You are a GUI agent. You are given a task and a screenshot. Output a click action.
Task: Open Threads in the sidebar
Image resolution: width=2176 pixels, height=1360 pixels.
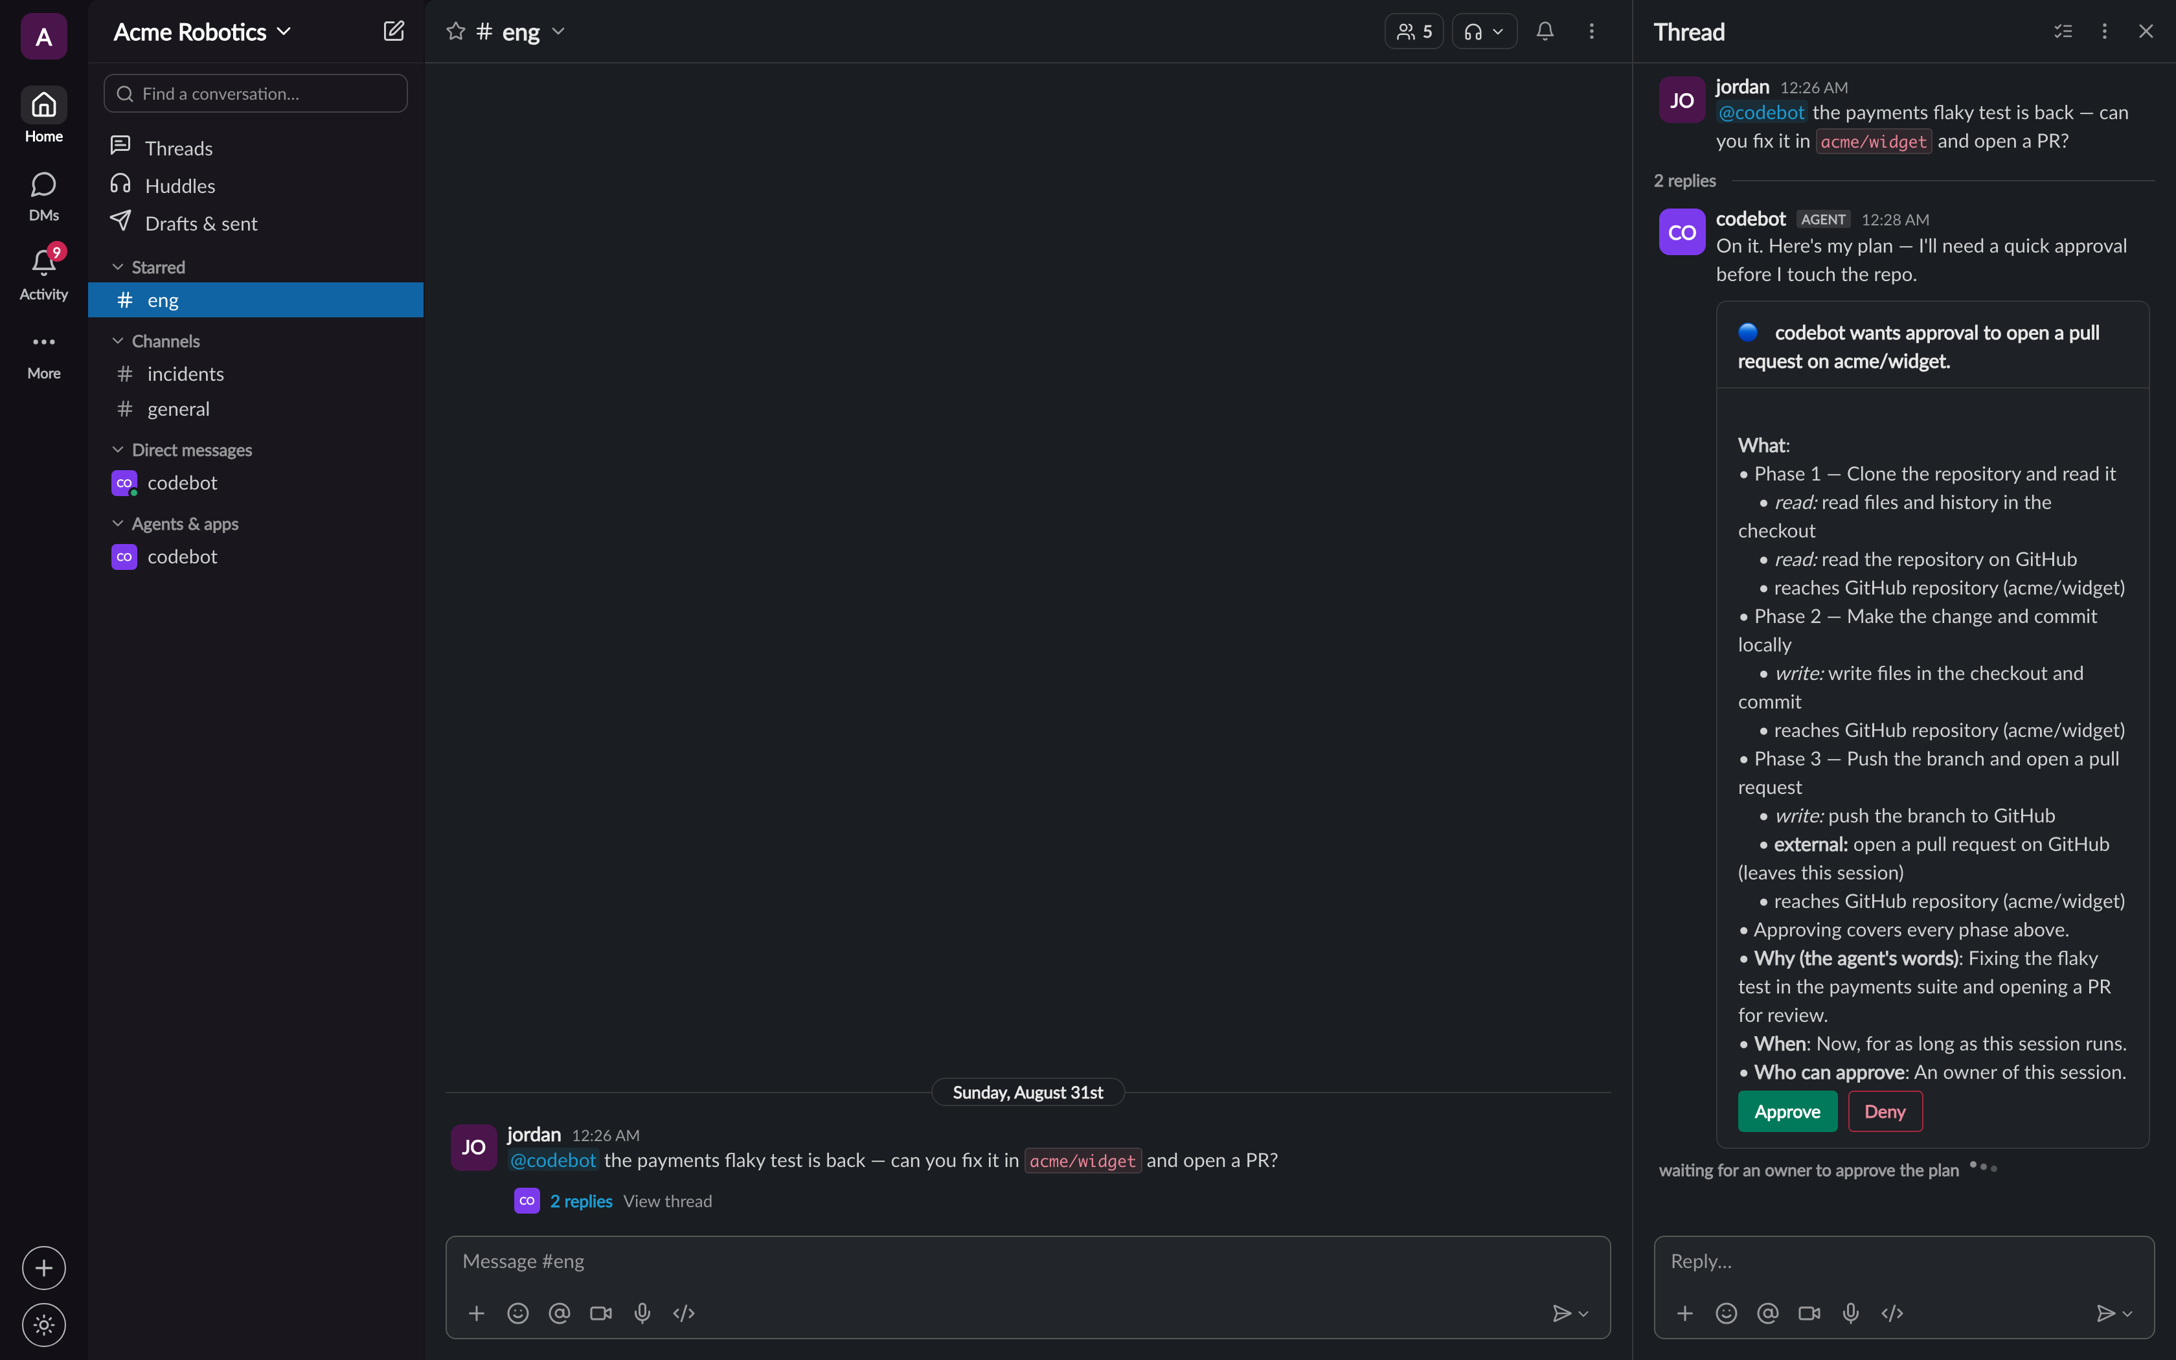click(x=255, y=148)
